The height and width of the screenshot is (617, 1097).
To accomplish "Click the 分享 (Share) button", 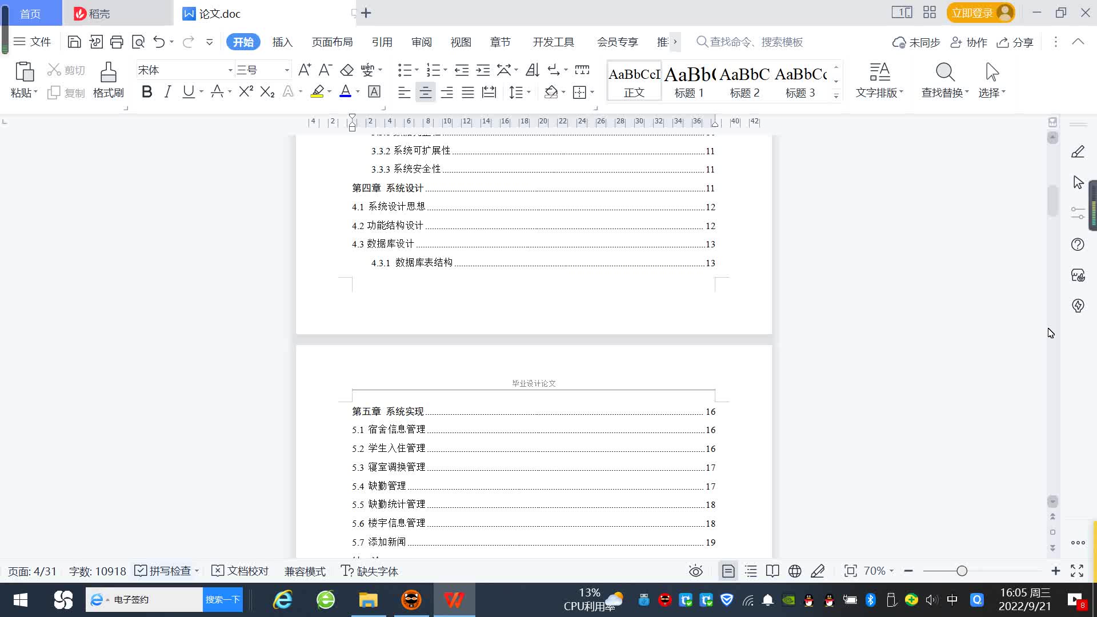I will (x=1015, y=42).
